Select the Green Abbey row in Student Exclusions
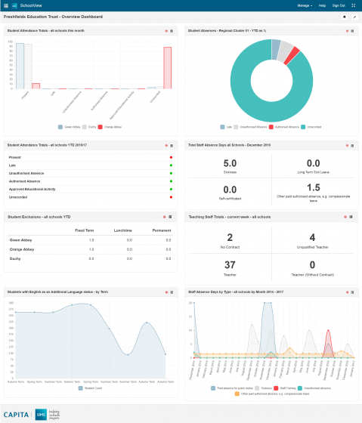The width and height of the screenshot is (362, 423). [91, 240]
